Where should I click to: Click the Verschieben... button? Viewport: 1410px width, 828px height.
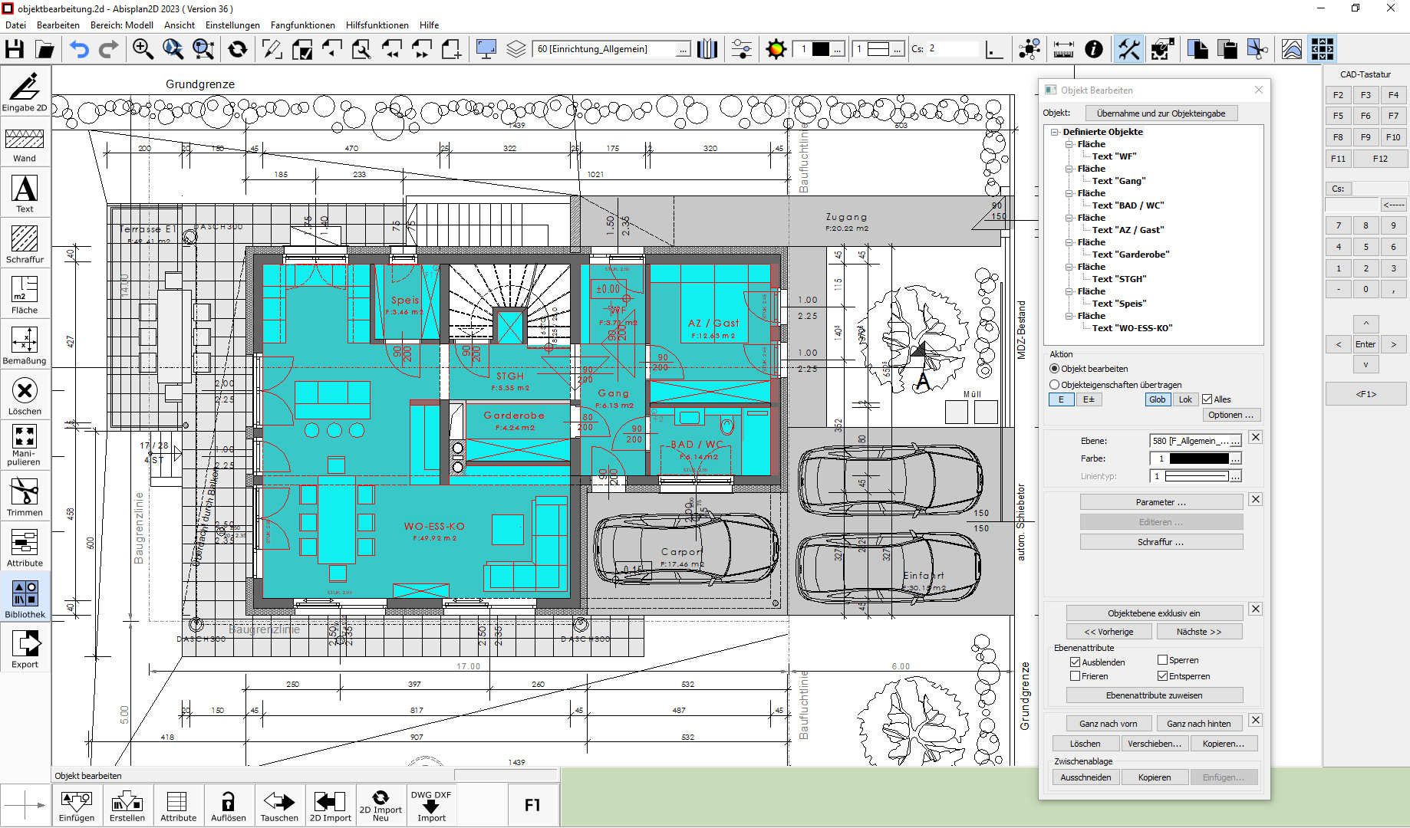[x=1155, y=744]
